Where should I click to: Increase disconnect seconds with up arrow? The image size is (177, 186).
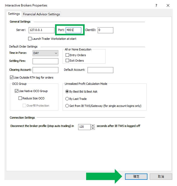pyautogui.click(x=93, y=126)
